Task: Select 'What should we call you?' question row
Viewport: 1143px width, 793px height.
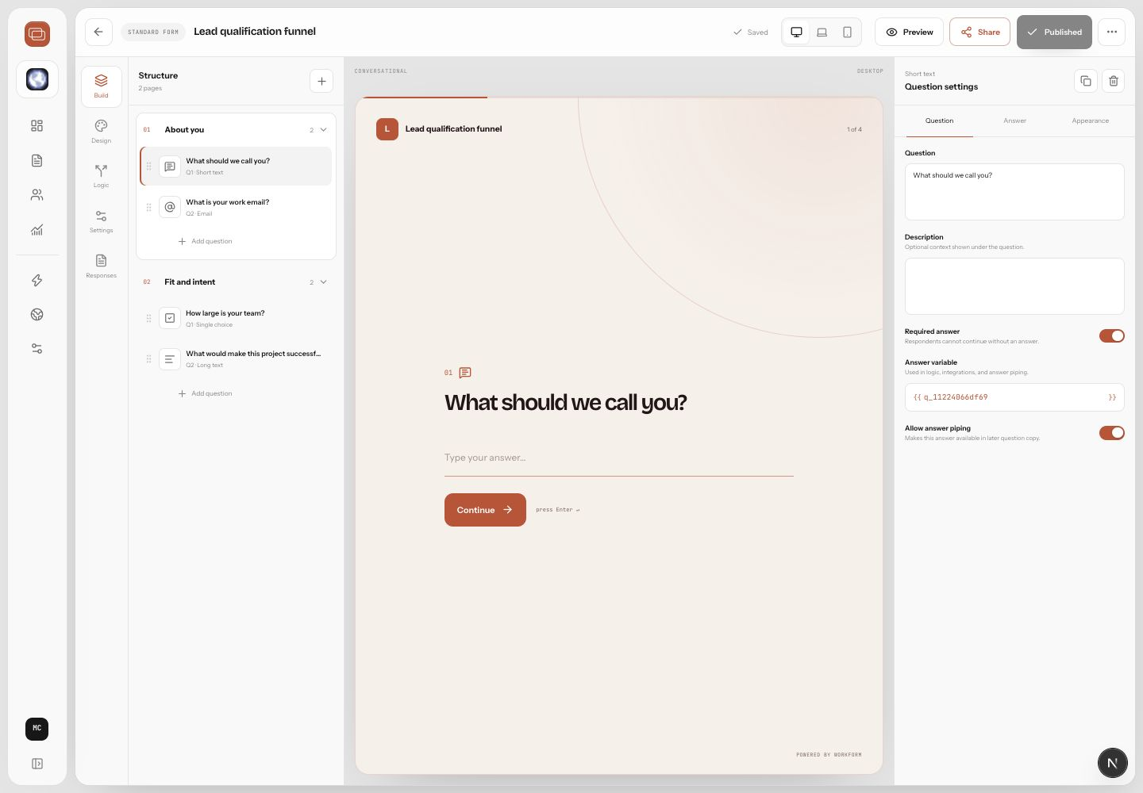Action: (236, 167)
